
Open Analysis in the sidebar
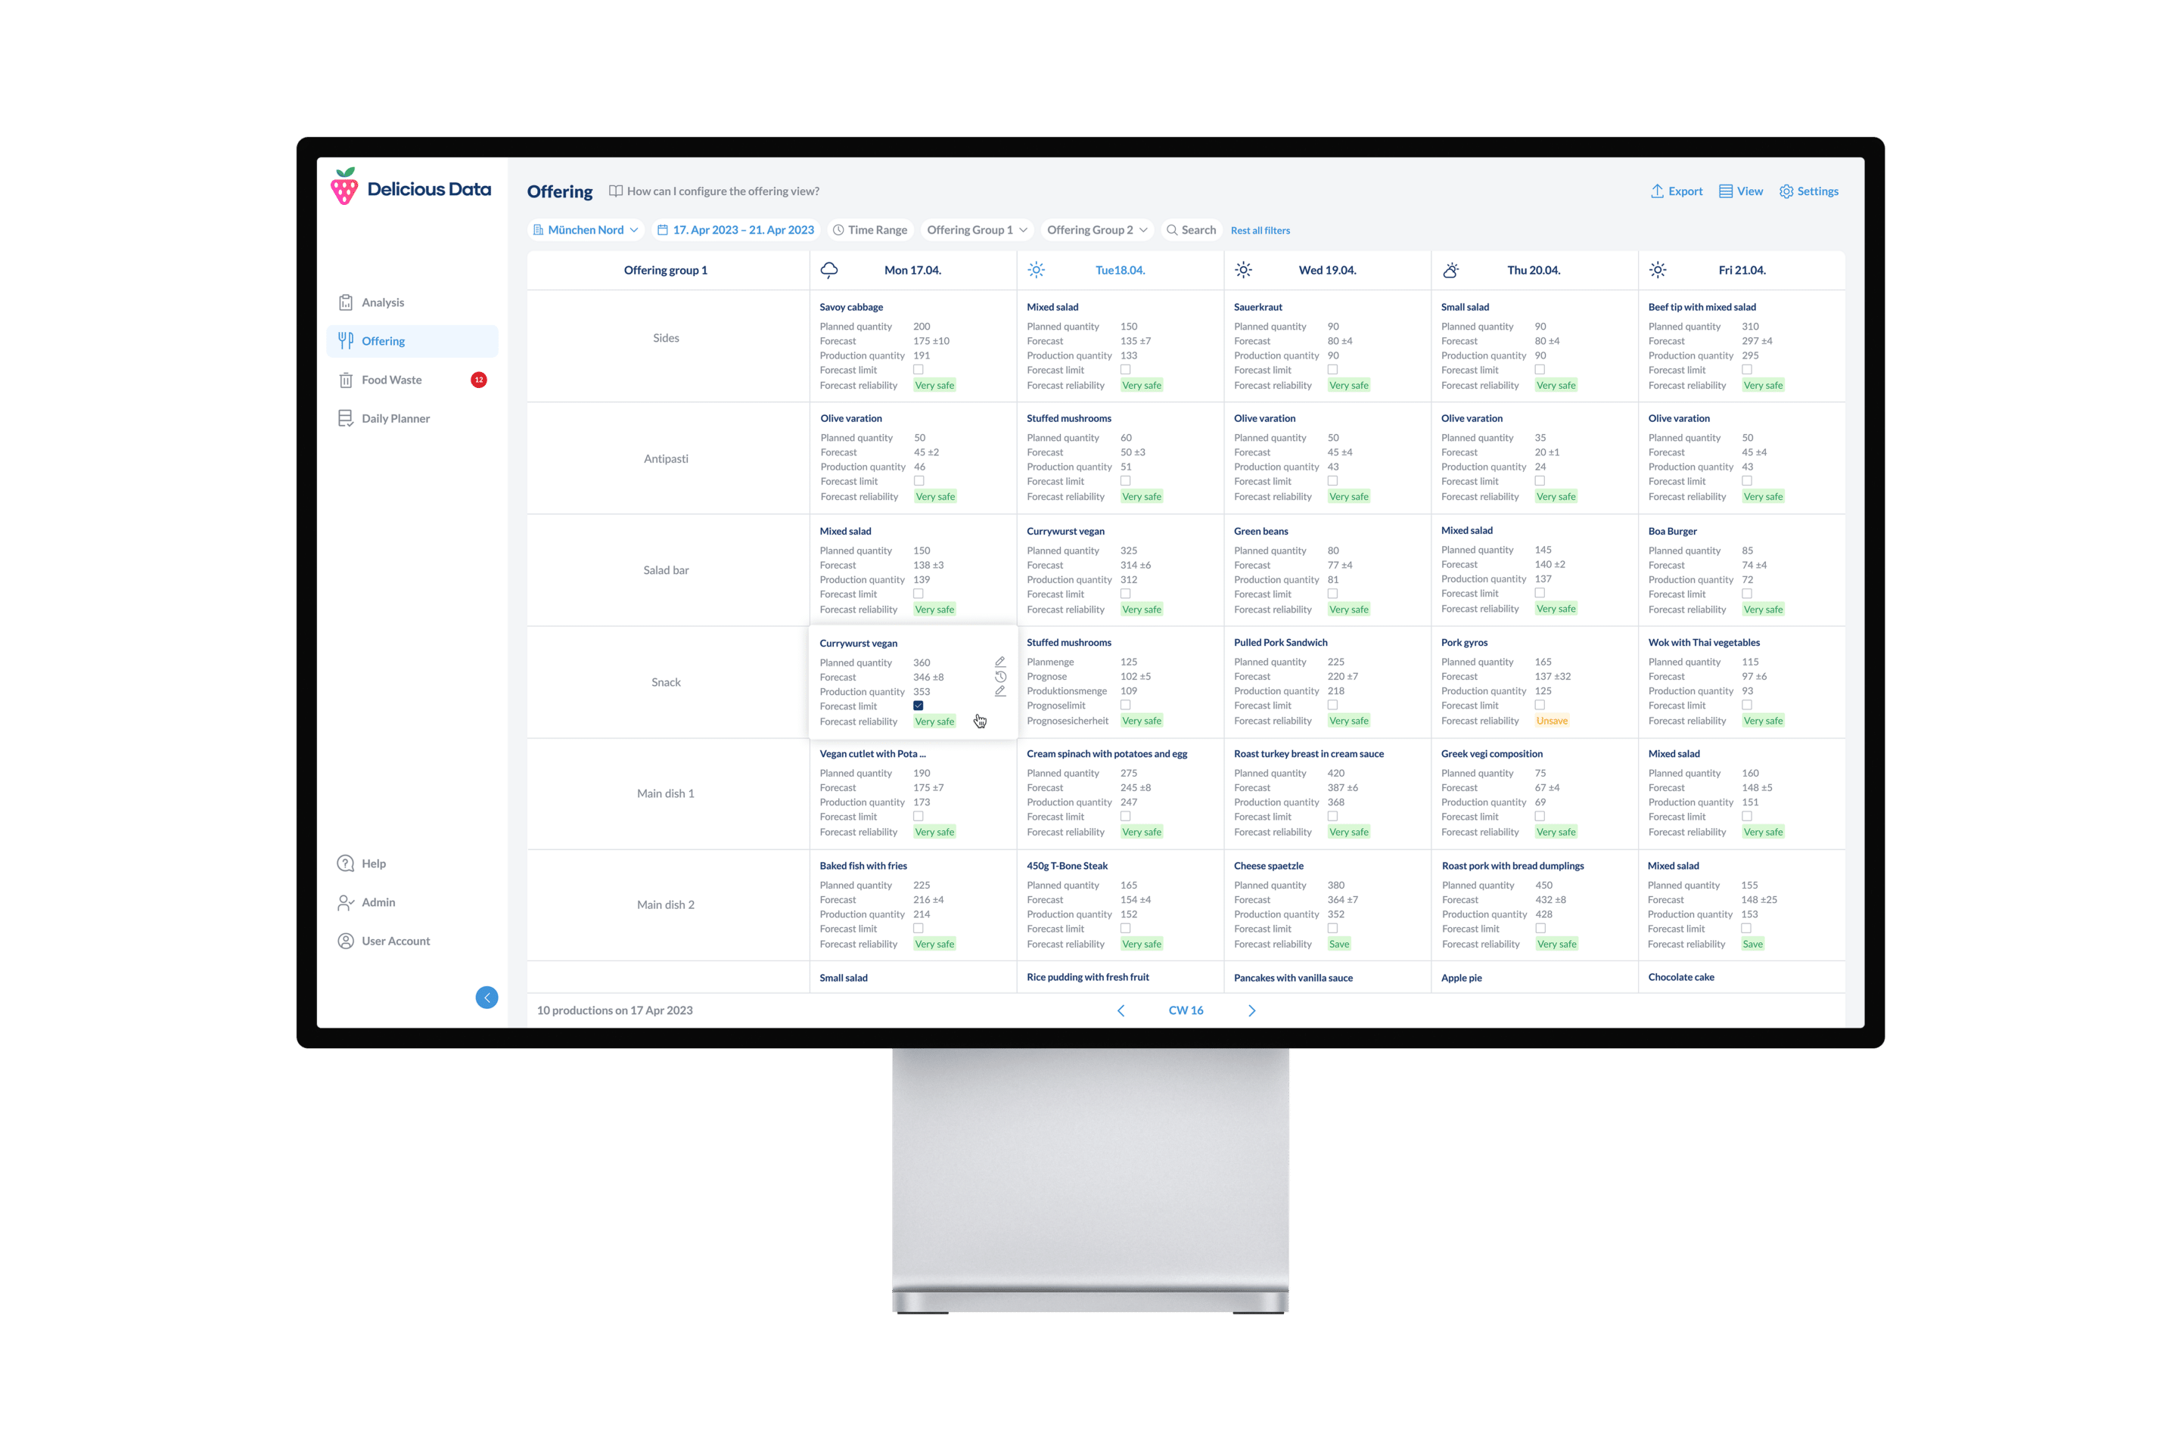point(412,302)
